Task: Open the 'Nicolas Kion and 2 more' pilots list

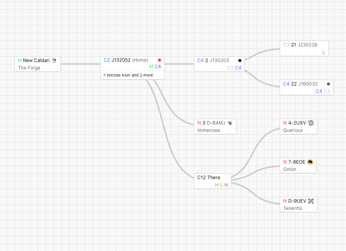Action: coord(130,75)
